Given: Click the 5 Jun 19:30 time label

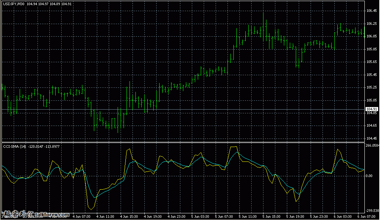Looking at the screenshot, I should click(295, 217).
